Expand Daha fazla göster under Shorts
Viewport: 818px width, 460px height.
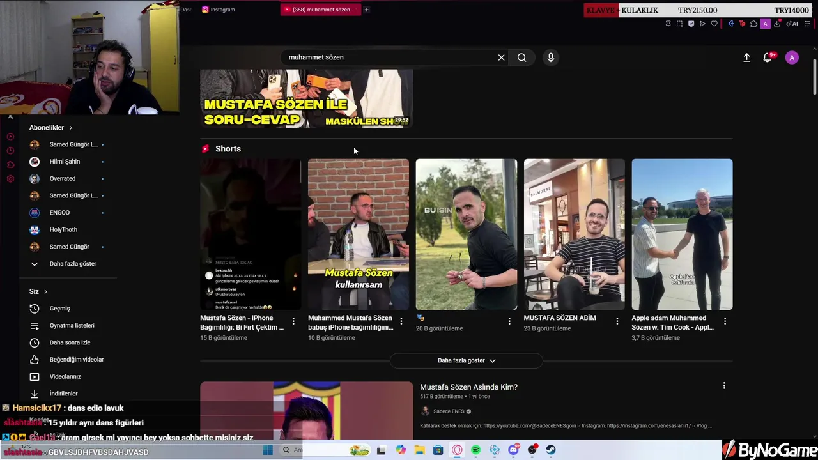tap(467, 360)
